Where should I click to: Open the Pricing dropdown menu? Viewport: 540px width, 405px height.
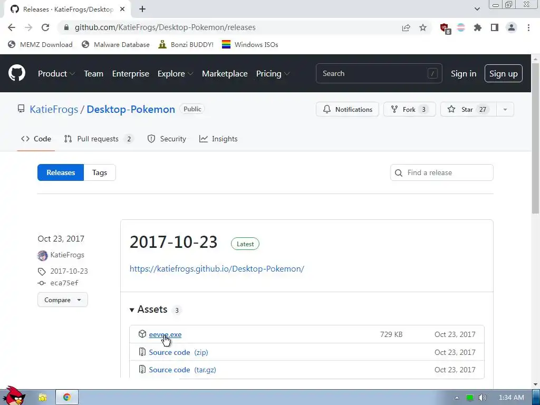273,73
